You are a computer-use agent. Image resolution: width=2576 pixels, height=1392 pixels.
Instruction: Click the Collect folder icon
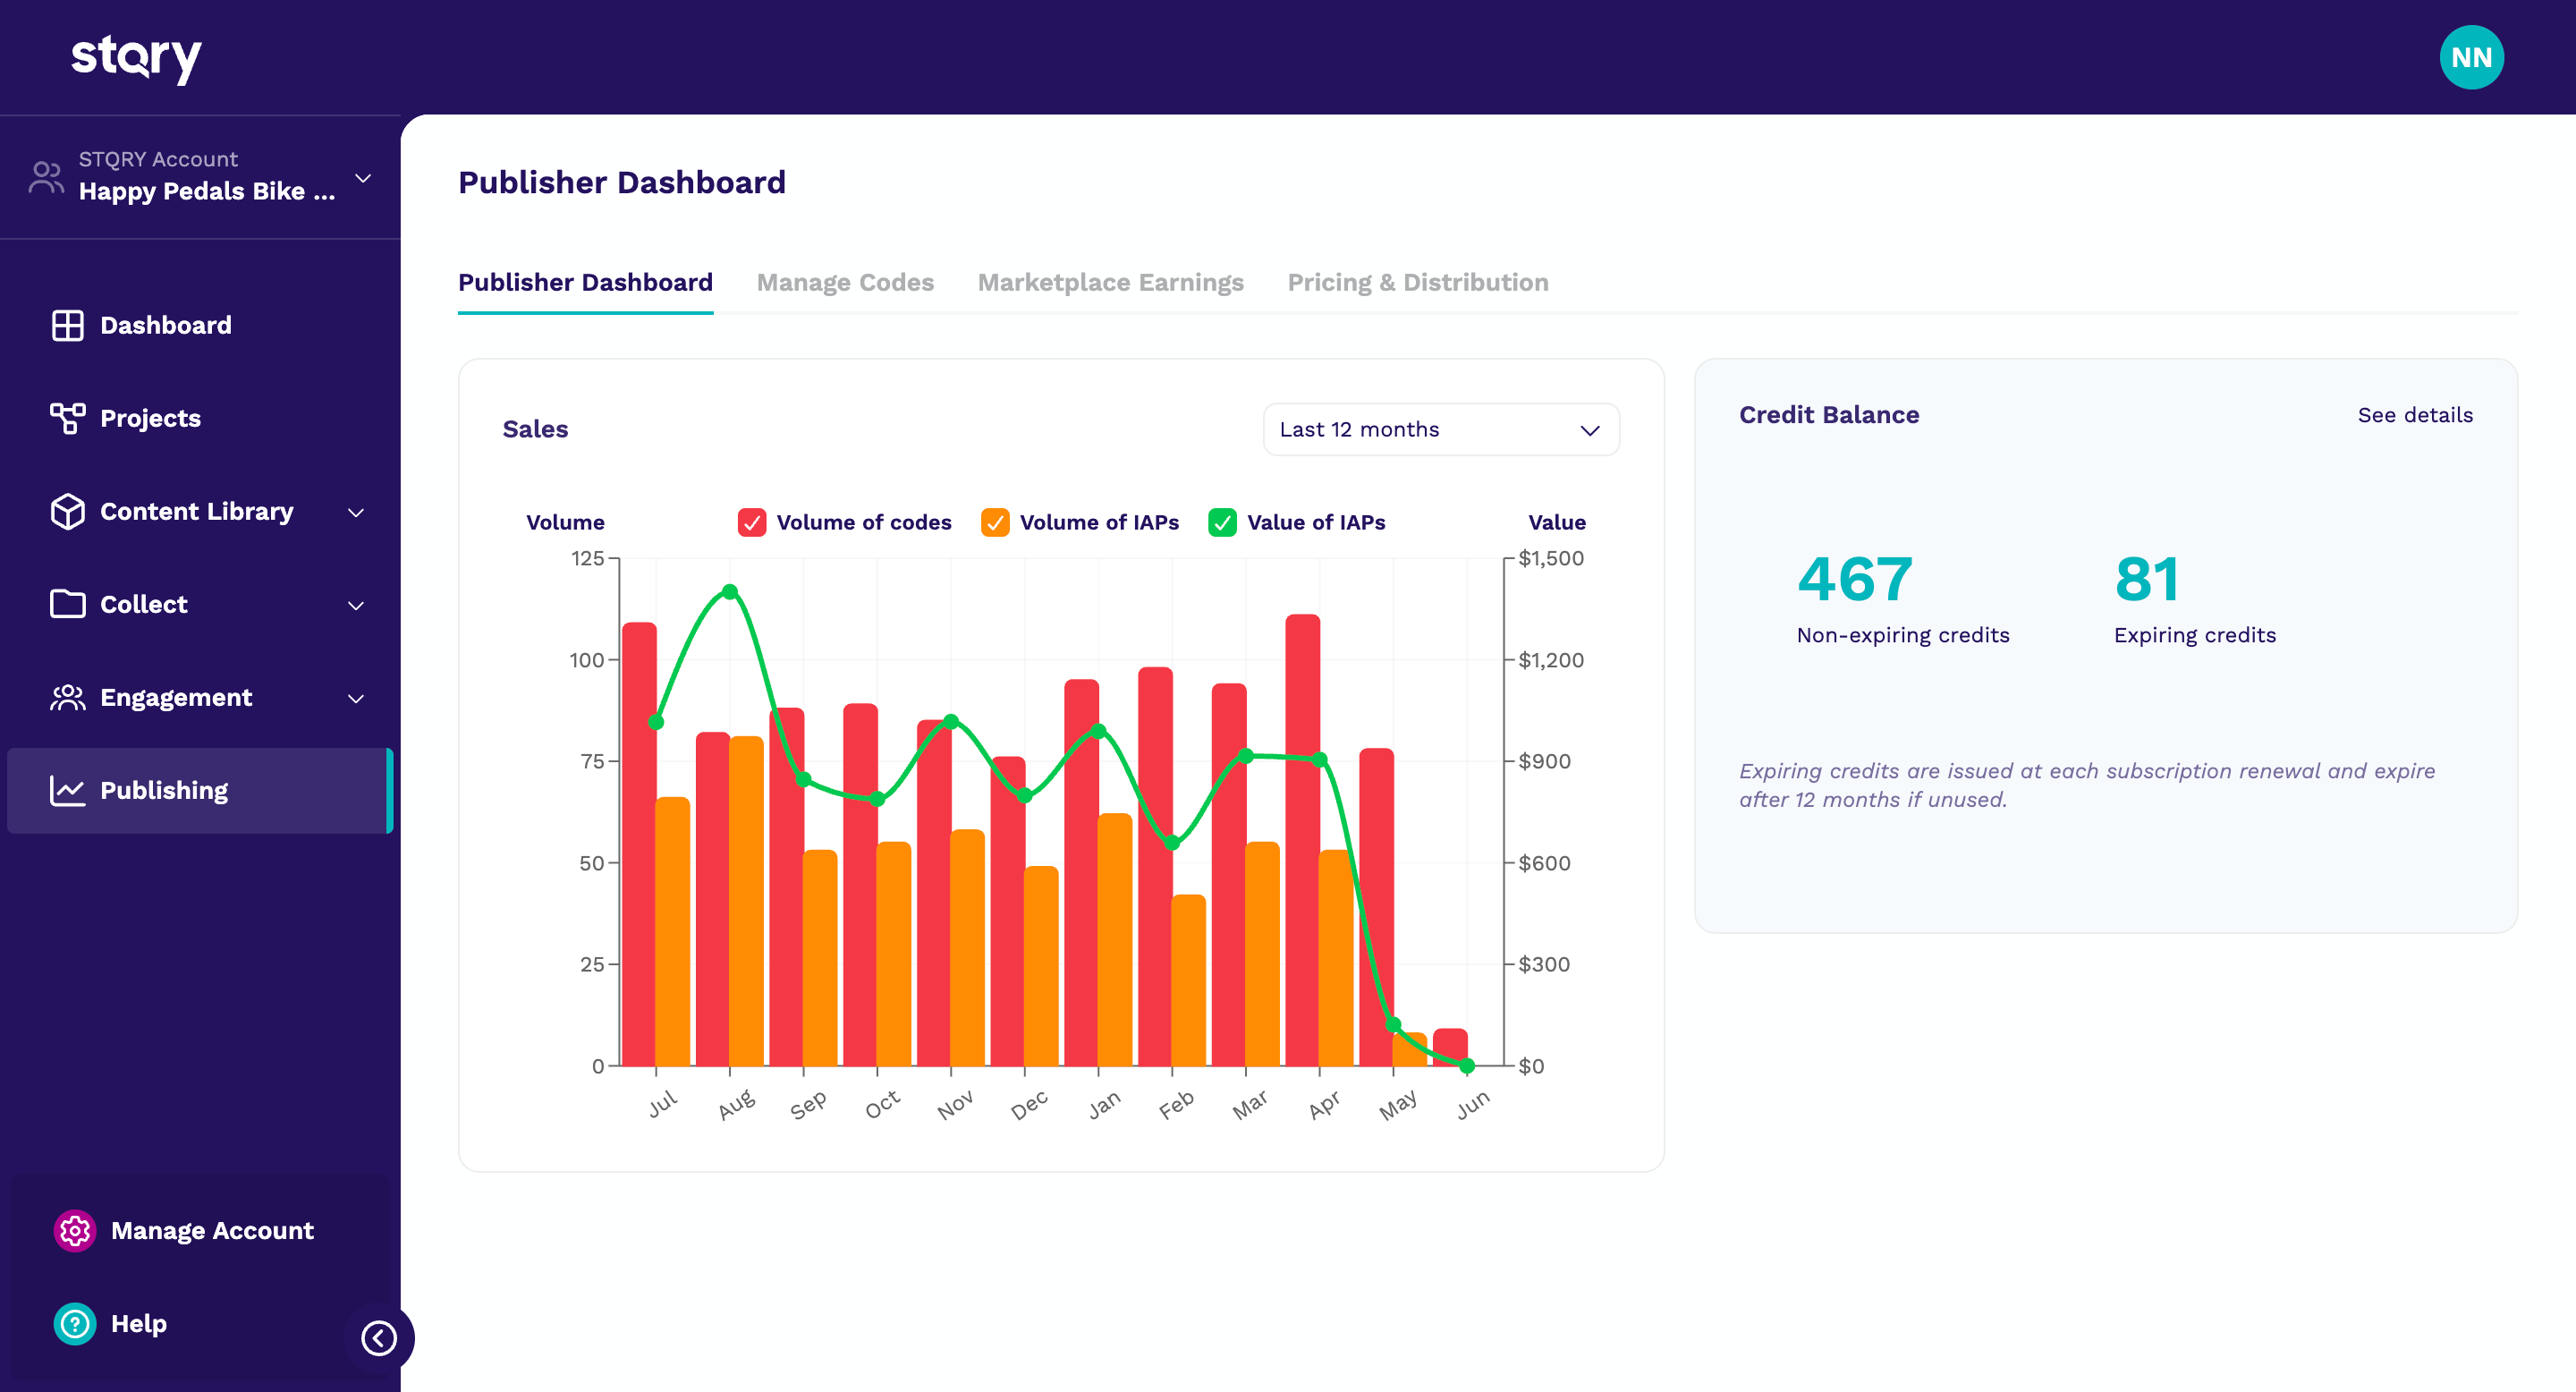(68, 604)
